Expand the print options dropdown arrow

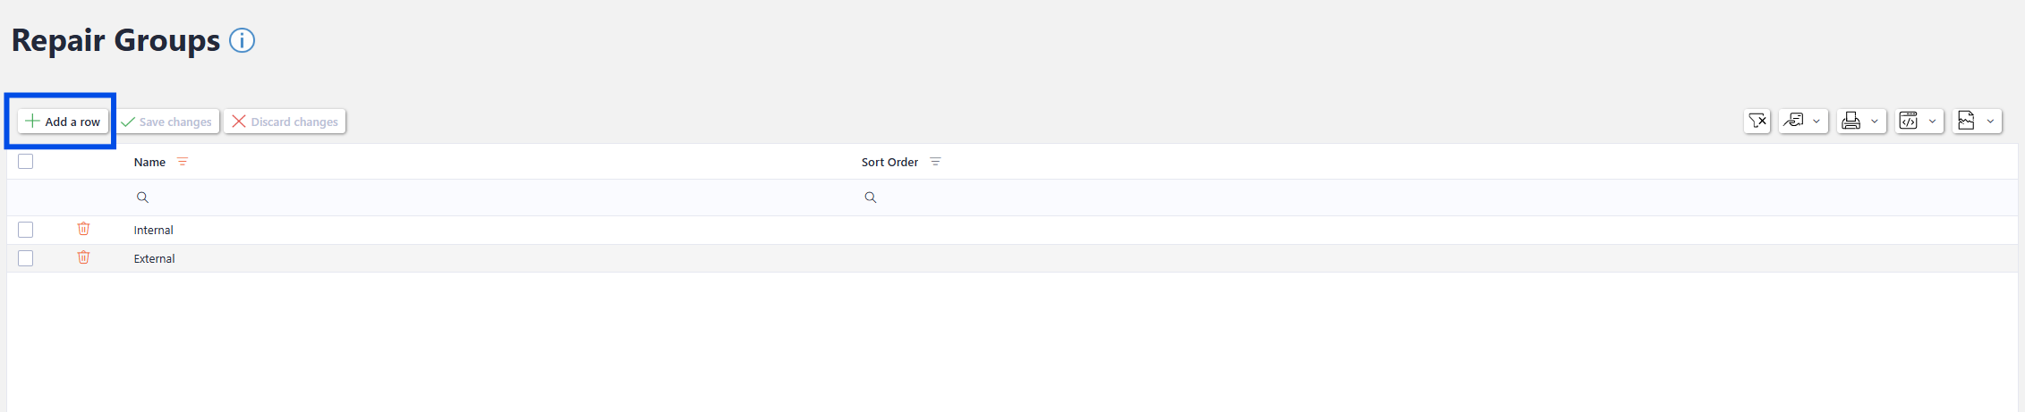(x=1875, y=122)
